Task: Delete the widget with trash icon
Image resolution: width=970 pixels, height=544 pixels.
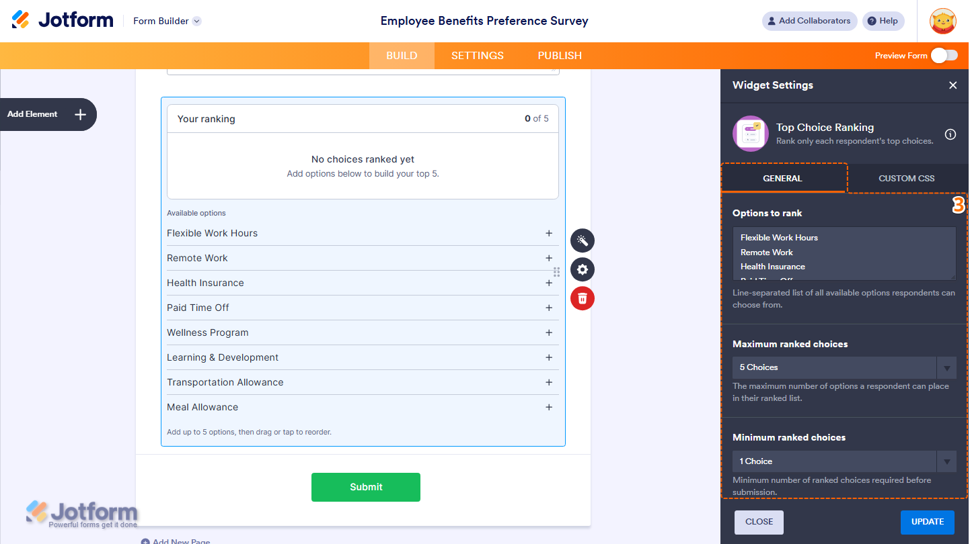Action: [583, 298]
